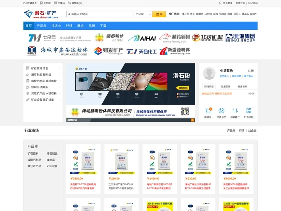Open the 天合化工 sponsor logo

(141, 52)
